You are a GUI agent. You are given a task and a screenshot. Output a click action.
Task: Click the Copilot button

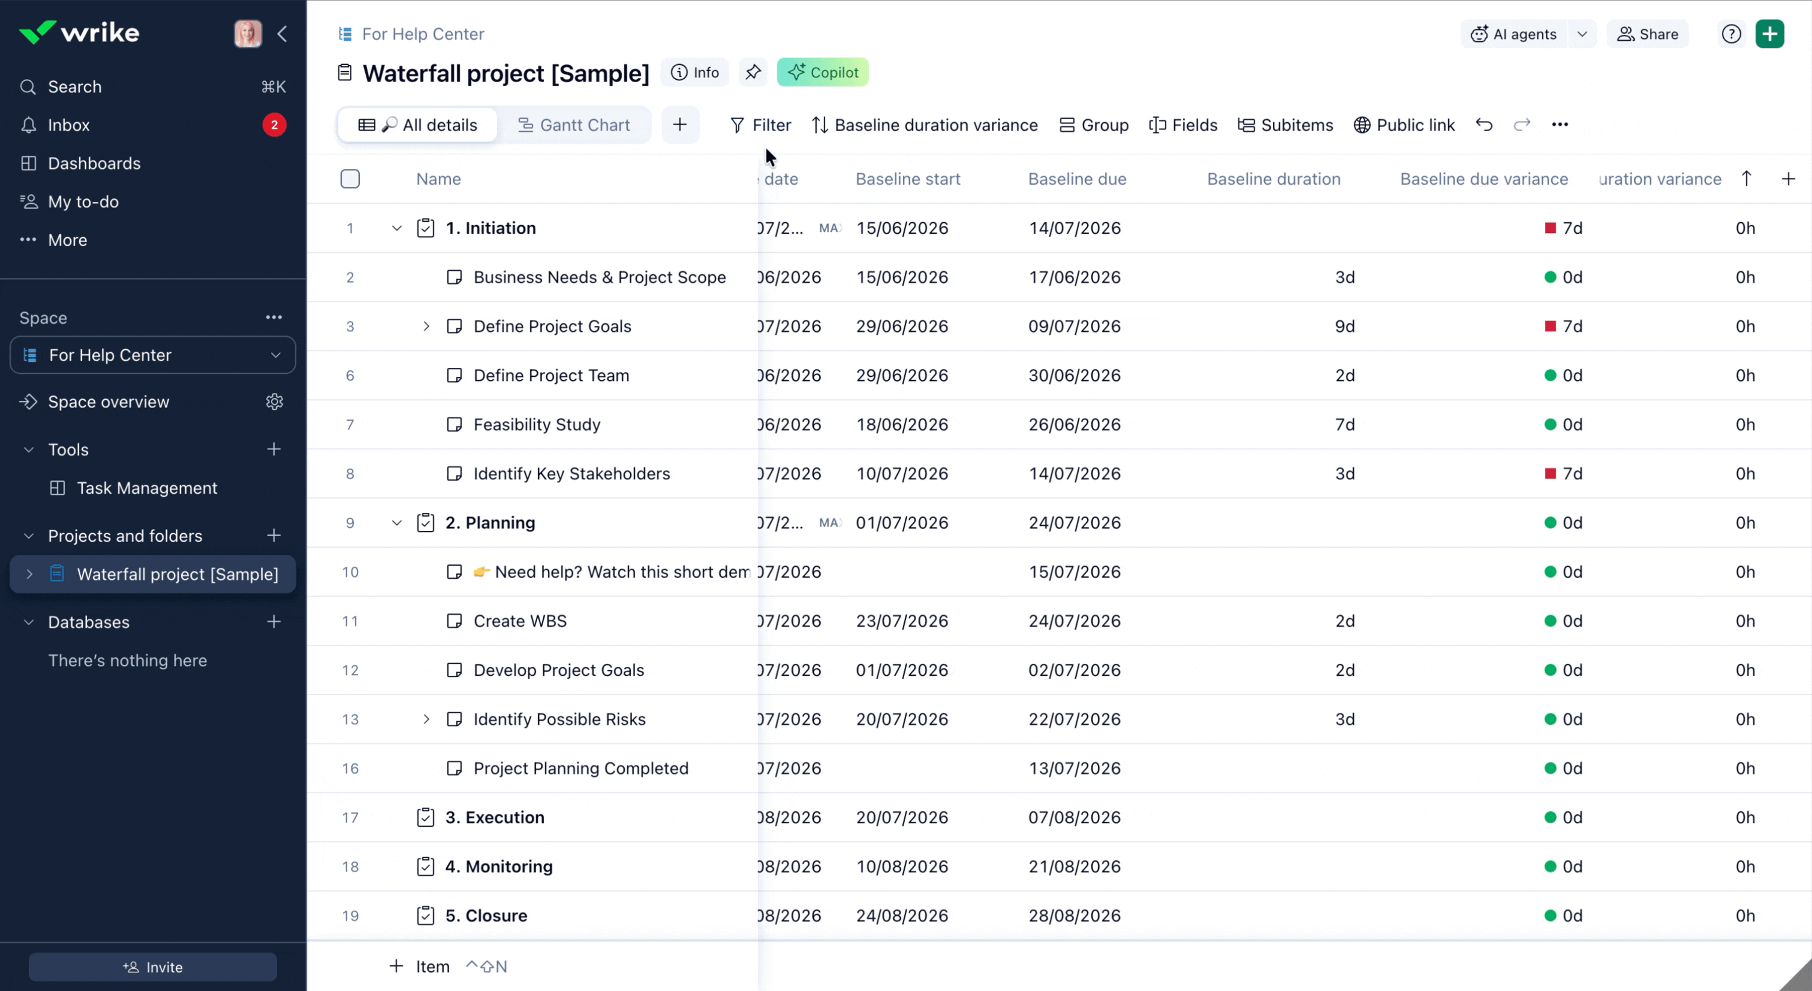(822, 72)
